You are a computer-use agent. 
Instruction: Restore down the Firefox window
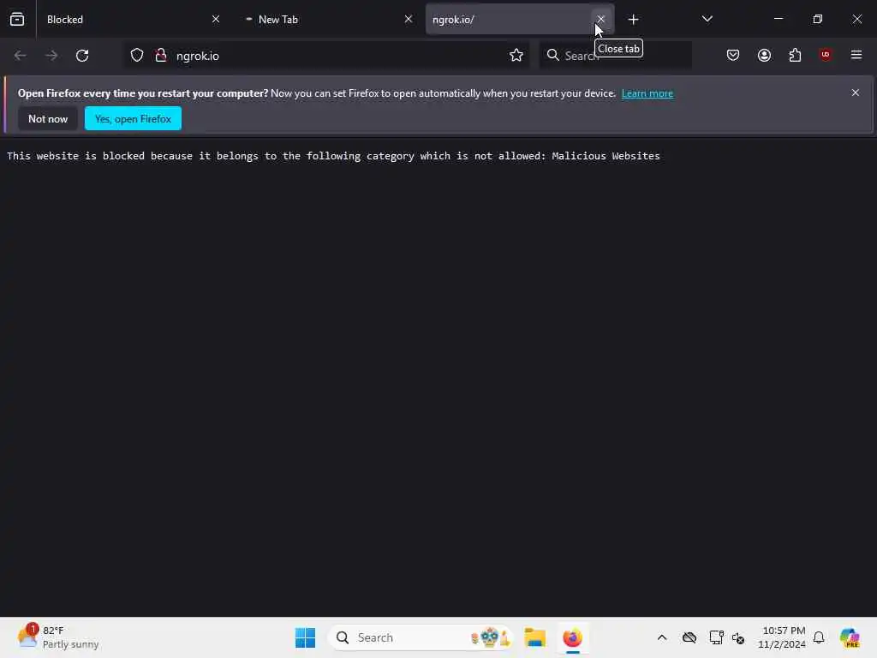point(817,19)
